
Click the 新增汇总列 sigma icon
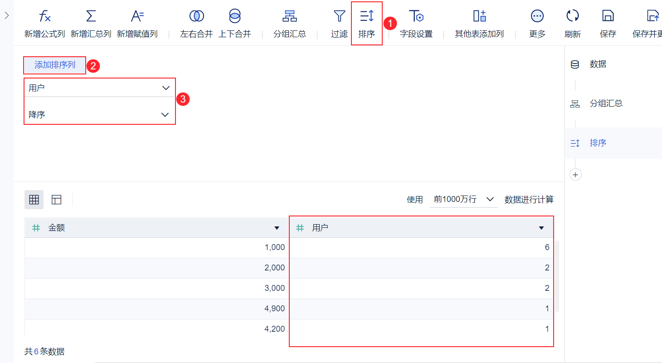pyautogui.click(x=91, y=17)
